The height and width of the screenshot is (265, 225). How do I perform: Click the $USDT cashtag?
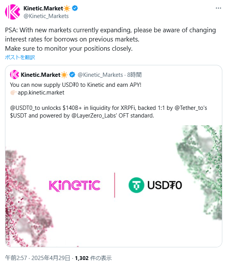pyautogui.click(x=18, y=116)
